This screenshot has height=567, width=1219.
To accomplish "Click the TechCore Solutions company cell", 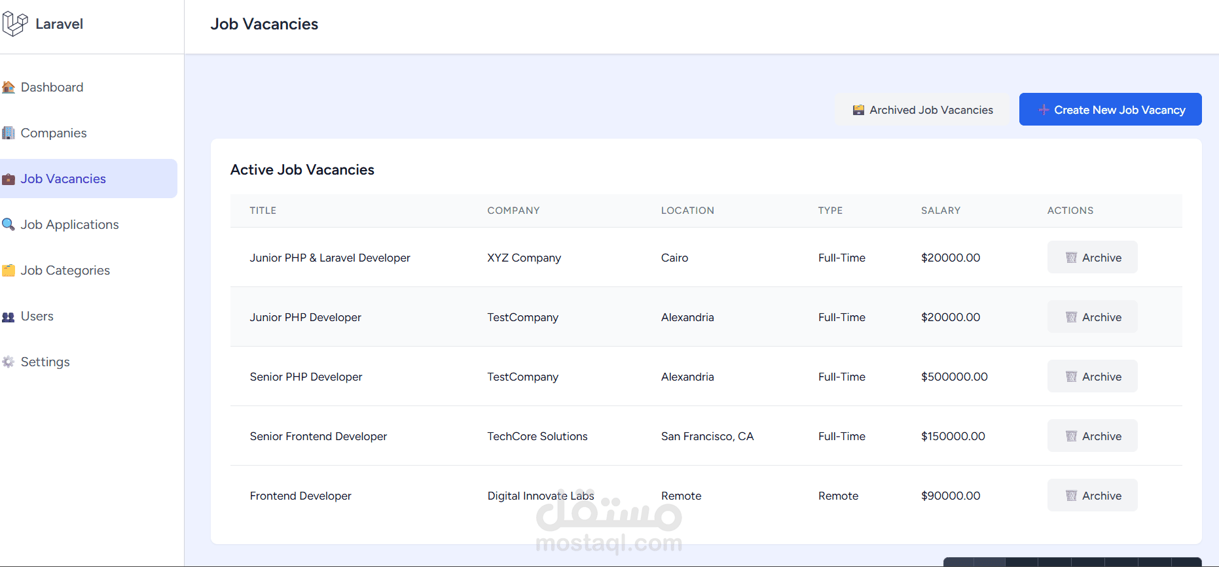I will [x=537, y=437].
